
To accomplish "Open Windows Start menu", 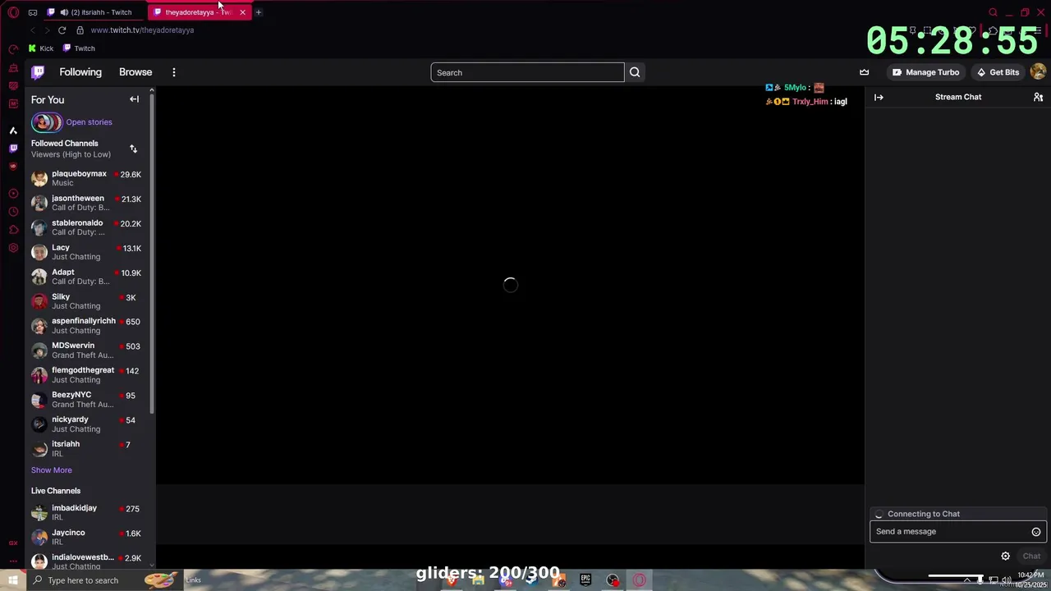I will click(13, 580).
